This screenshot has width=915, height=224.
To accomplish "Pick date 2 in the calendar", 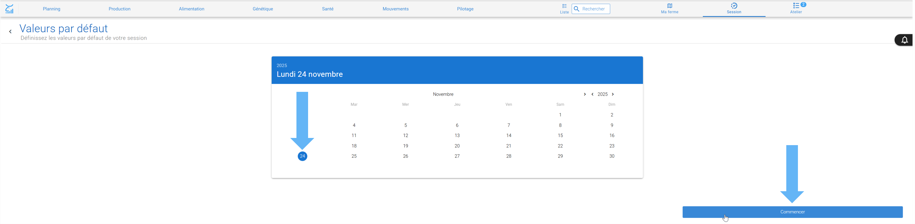I will point(612,115).
